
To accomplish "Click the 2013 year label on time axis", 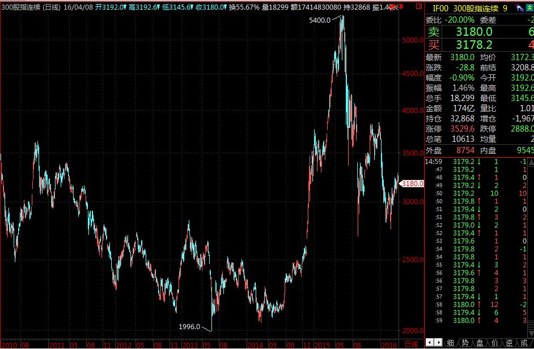I will tap(190, 345).
